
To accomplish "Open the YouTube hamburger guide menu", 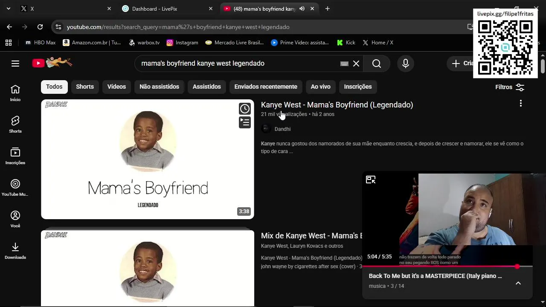I will point(15,64).
